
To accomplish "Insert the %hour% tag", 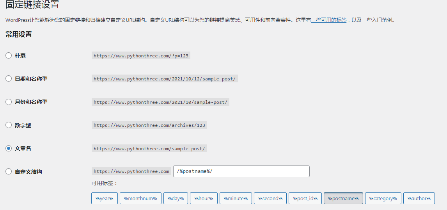I will point(204,198).
